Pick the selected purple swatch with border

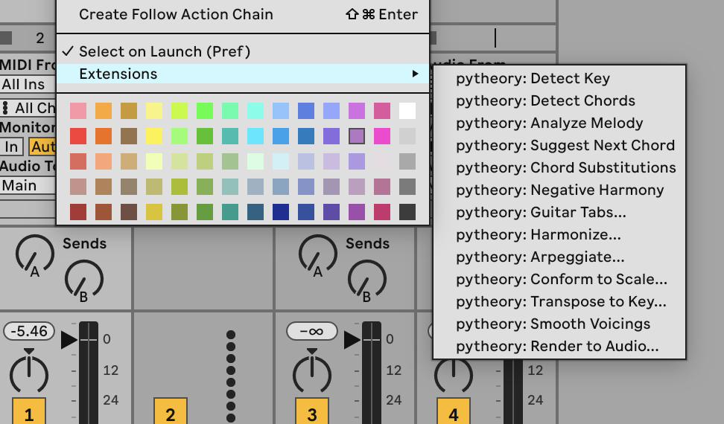click(x=357, y=136)
